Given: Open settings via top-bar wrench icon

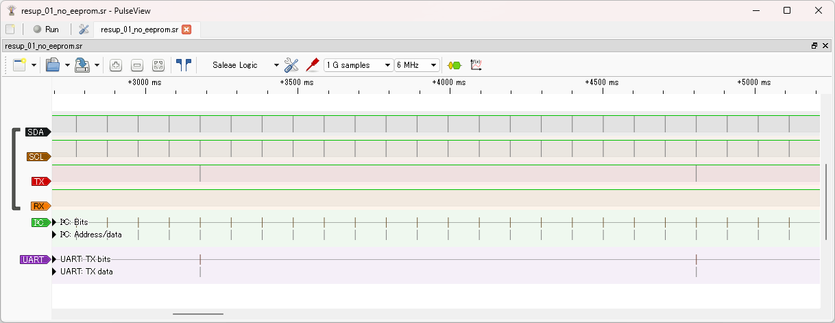Looking at the screenshot, I should click(84, 29).
